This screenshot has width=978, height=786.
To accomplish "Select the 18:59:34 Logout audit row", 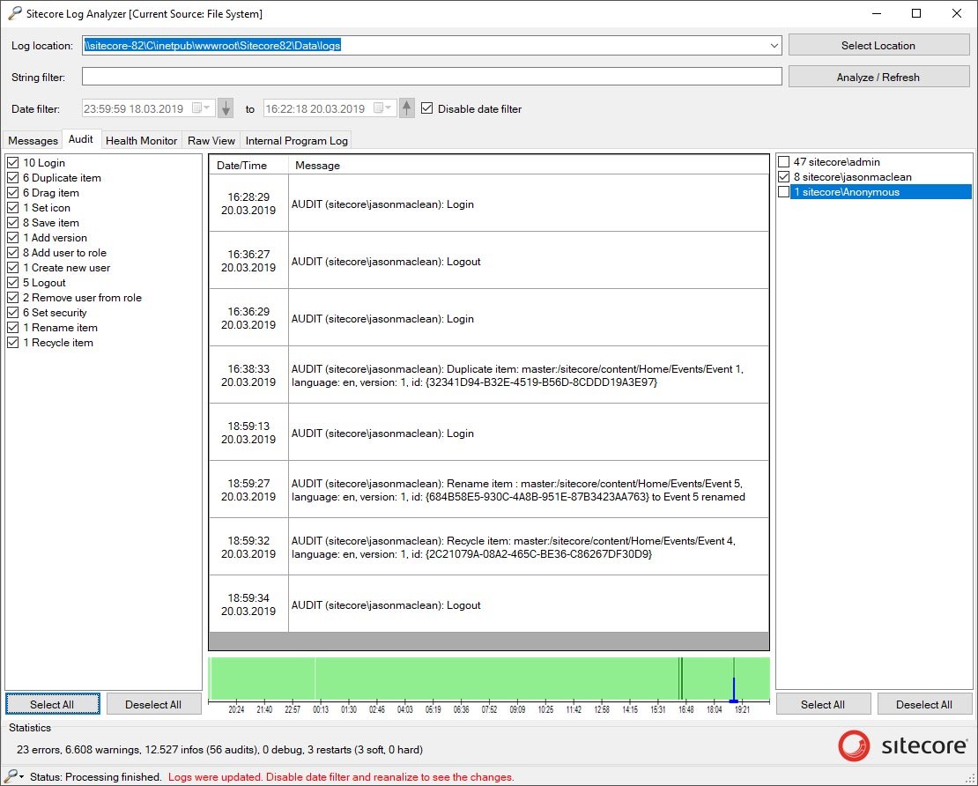I will tap(488, 605).
